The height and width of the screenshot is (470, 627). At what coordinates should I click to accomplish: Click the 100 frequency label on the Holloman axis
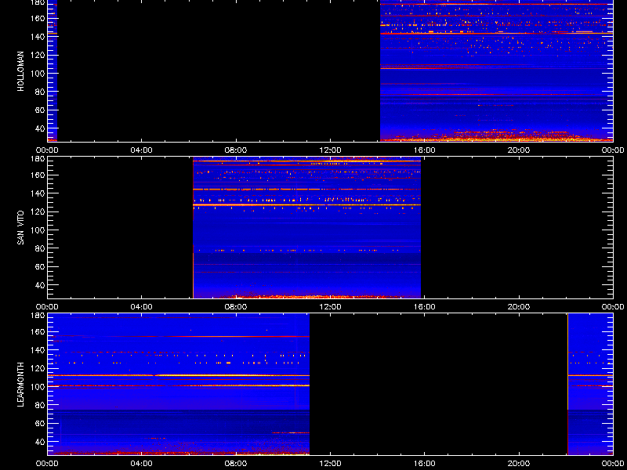[38, 74]
